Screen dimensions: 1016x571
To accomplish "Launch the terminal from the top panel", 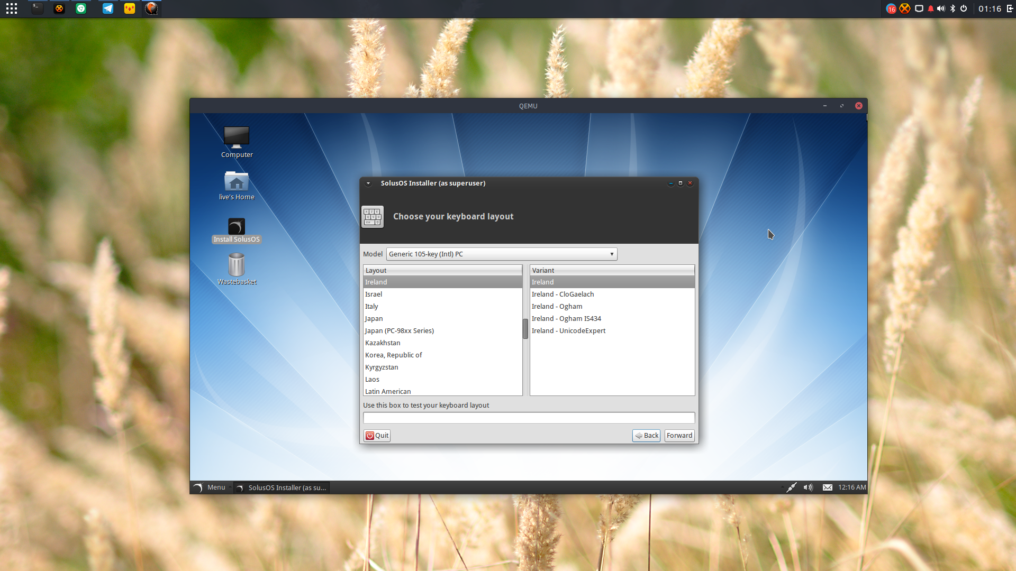I will pyautogui.click(x=37, y=8).
